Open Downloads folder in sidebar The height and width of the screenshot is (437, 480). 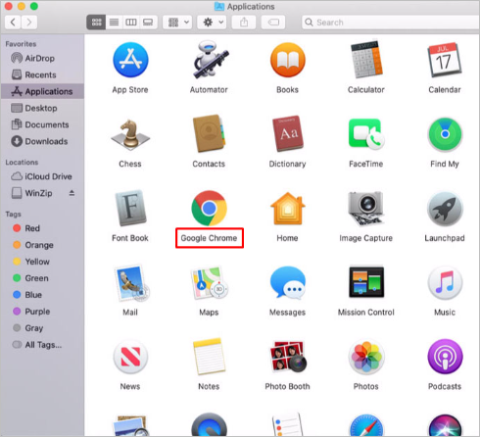point(42,141)
